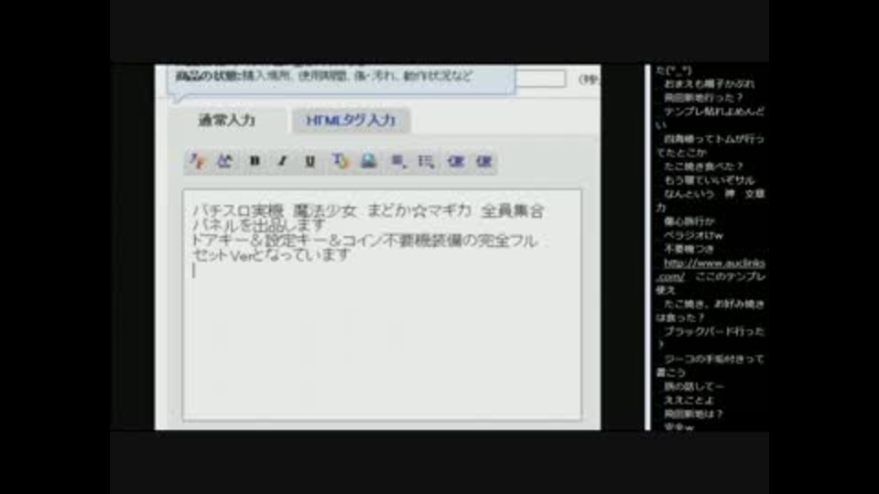Click the line セットVerとなっています

[272, 255]
